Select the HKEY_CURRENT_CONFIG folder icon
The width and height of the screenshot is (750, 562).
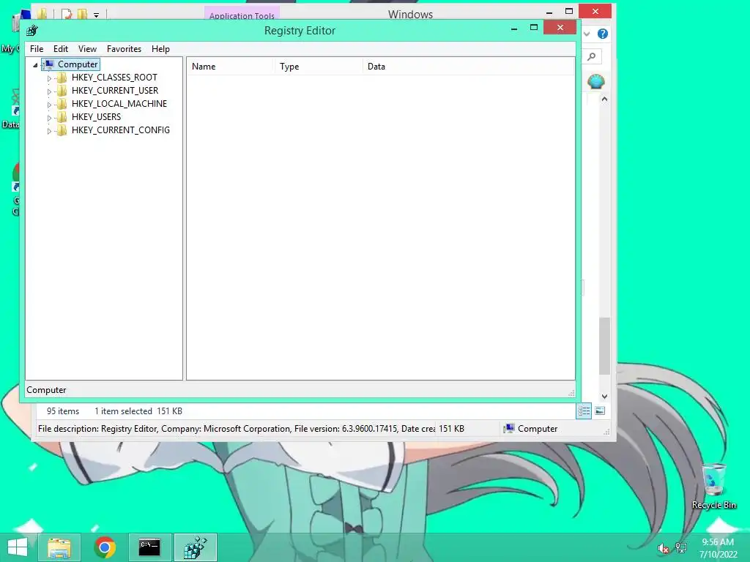(62, 130)
